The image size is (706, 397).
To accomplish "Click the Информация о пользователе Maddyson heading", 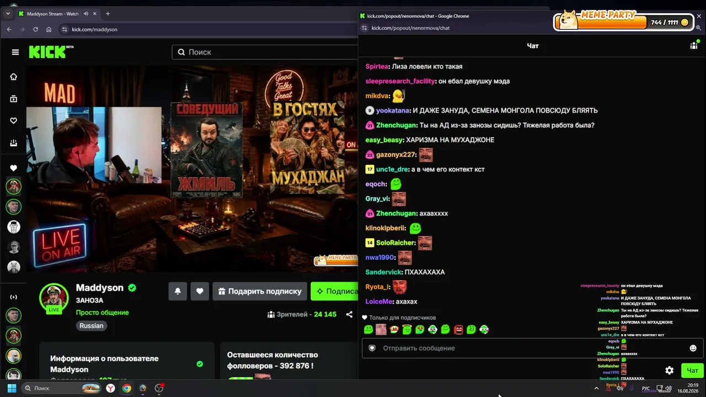I will (104, 364).
